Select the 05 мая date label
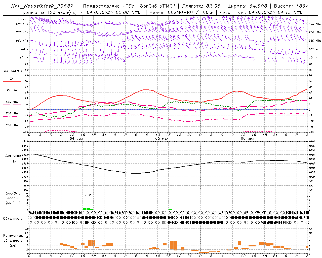The image size is (322, 258). (x=162, y=139)
